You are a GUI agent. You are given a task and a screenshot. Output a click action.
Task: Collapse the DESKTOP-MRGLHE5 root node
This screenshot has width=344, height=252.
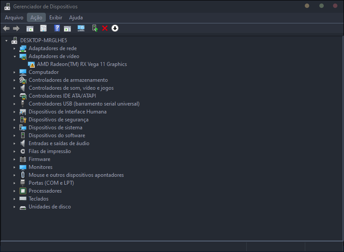coord(6,40)
